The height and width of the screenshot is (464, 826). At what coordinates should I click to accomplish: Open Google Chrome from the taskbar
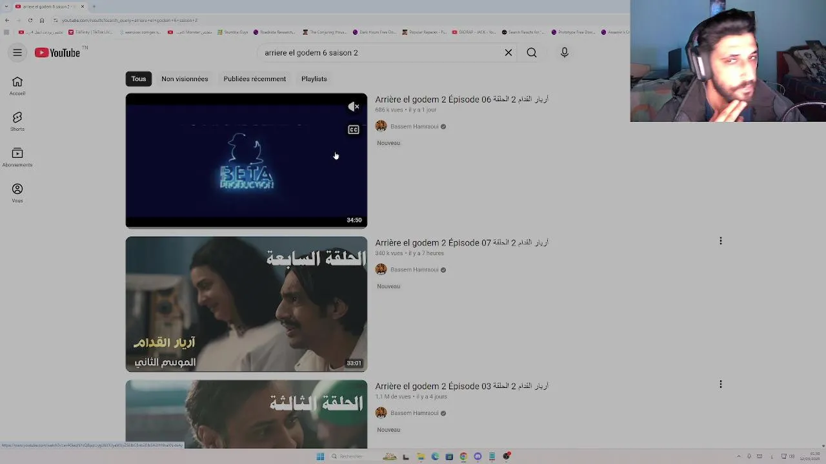463,456
